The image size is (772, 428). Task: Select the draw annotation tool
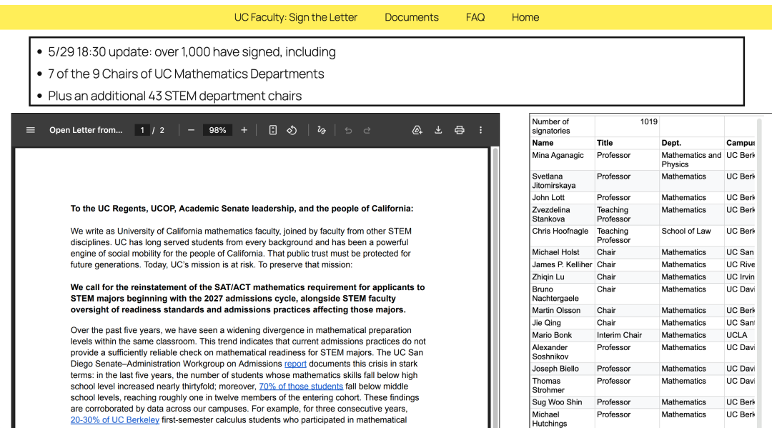tap(322, 130)
